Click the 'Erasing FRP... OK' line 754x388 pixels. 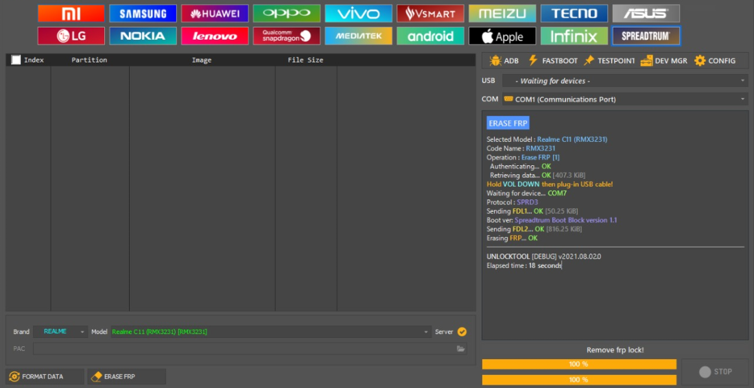tap(512, 238)
